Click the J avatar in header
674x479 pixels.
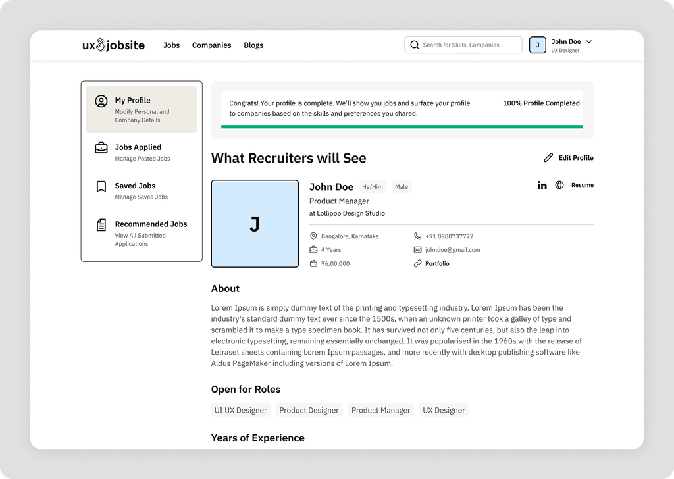537,45
